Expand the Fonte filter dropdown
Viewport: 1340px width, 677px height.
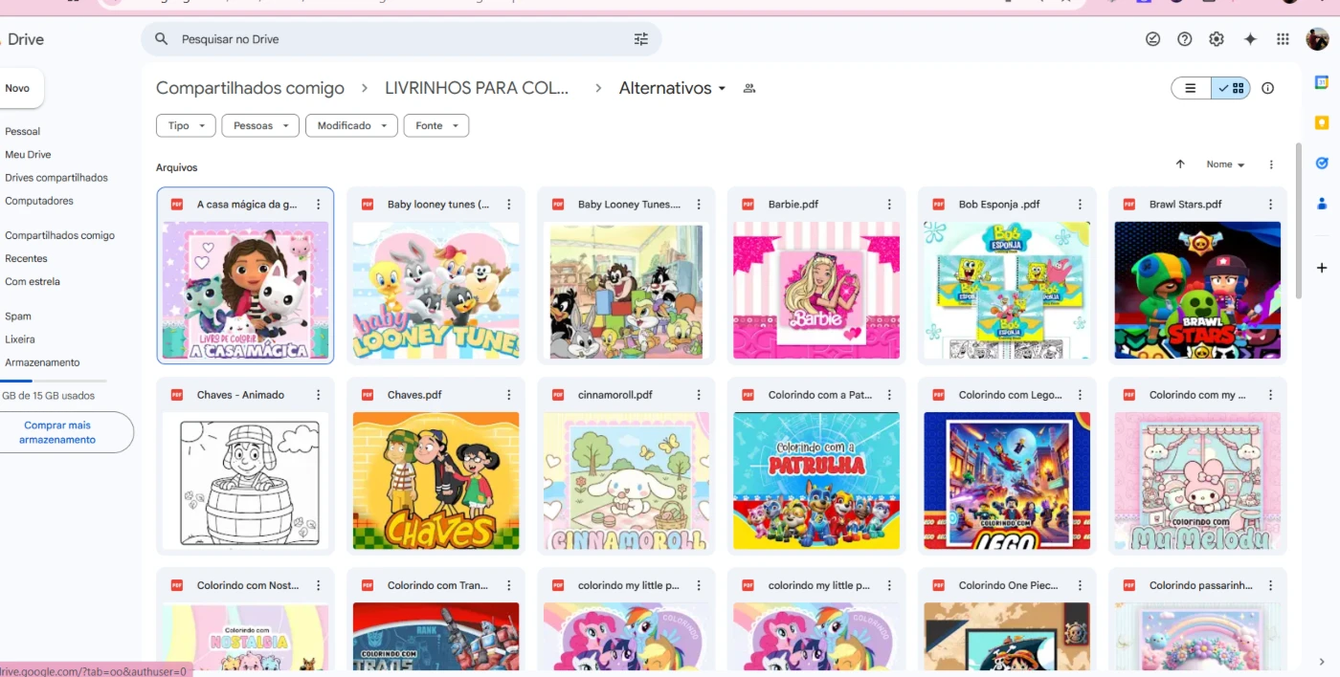coord(436,125)
